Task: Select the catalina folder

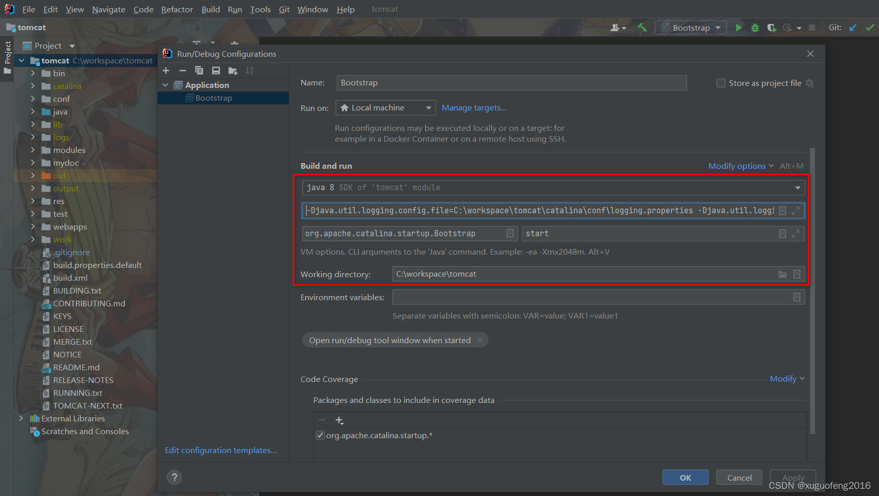Action: click(67, 86)
